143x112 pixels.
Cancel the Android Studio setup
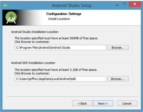coord(127,103)
